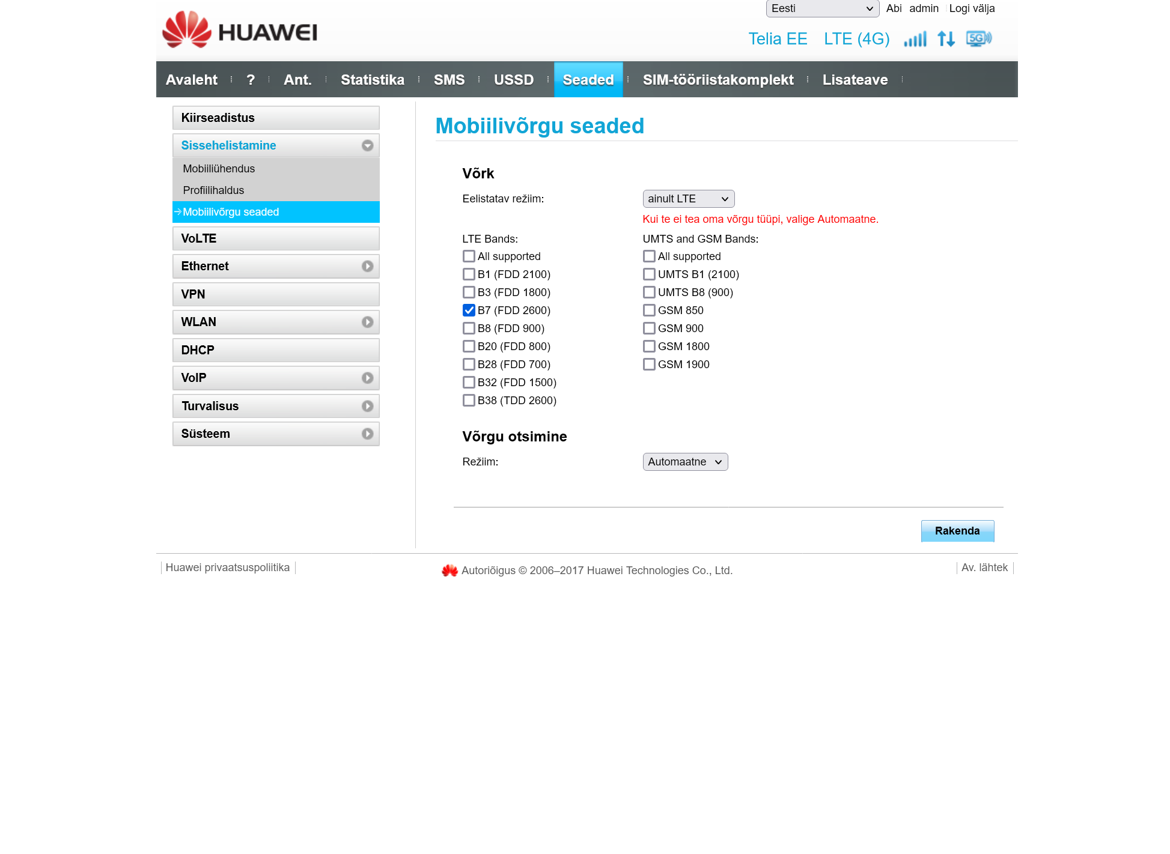
Task: Check UMTS and GSM All supported checkbox
Action: pos(649,256)
